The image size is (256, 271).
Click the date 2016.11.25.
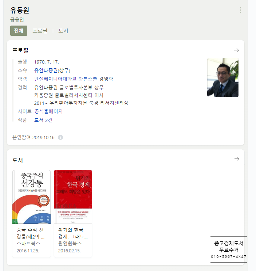pyautogui.click(x=28, y=251)
